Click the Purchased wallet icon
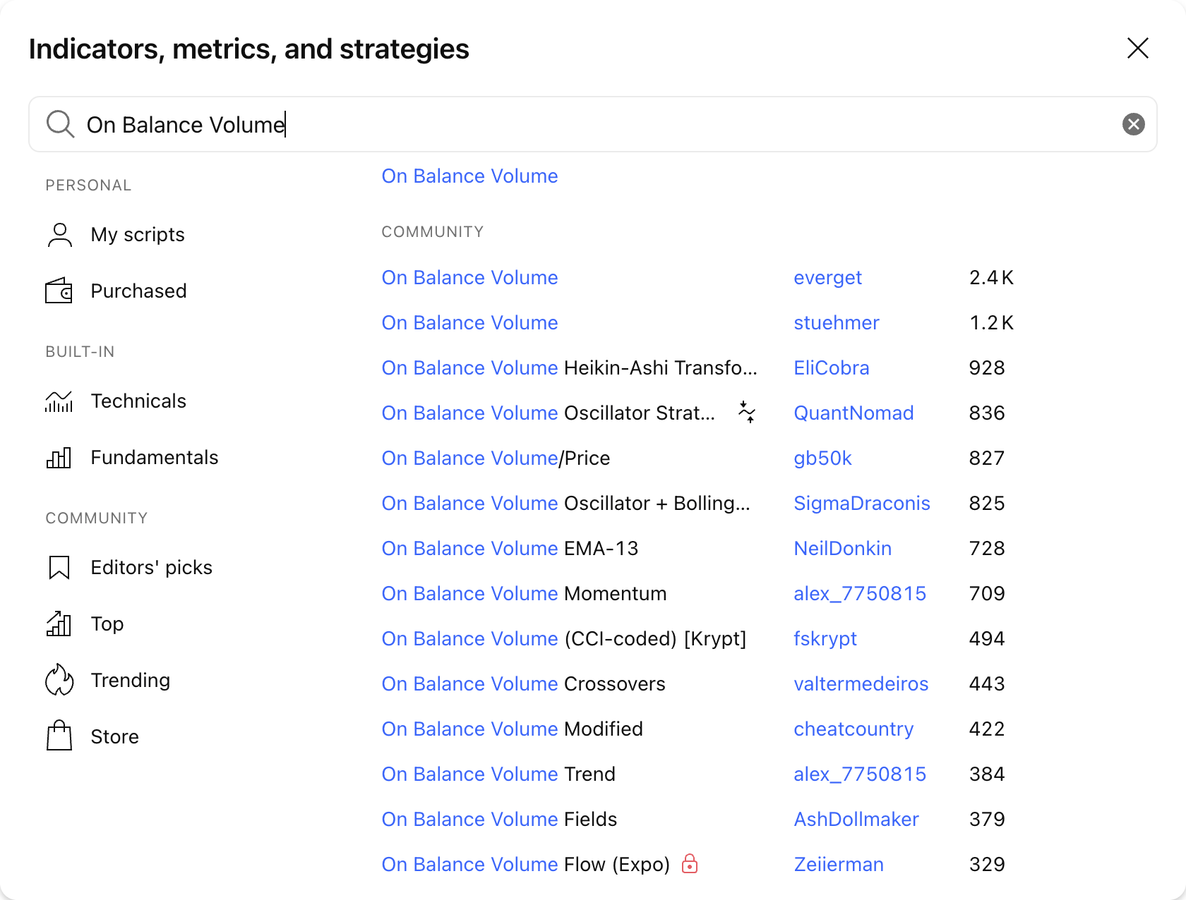The height and width of the screenshot is (900, 1186). 59,291
